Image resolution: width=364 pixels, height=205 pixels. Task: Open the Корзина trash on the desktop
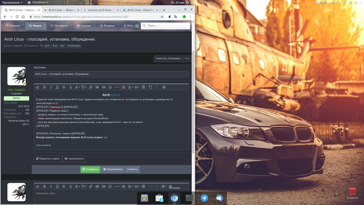(352, 193)
